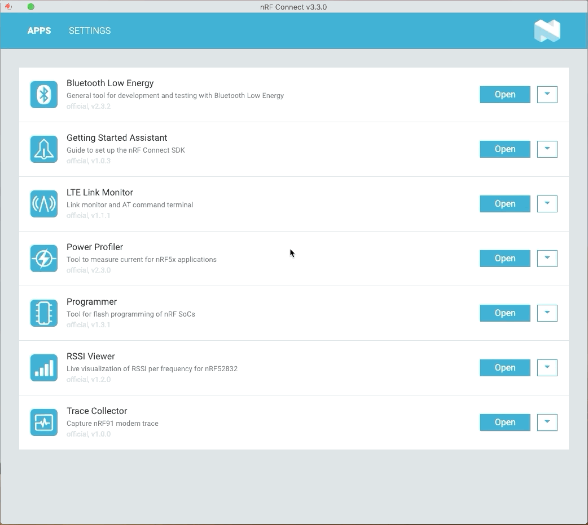Click the Trace Collector waveform icon
Screen dimensions: 588x525
click(x=44, y=422)
